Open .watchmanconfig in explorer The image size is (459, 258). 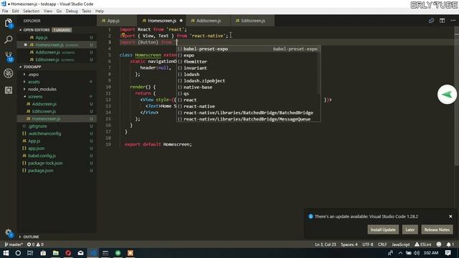point(44,133)
